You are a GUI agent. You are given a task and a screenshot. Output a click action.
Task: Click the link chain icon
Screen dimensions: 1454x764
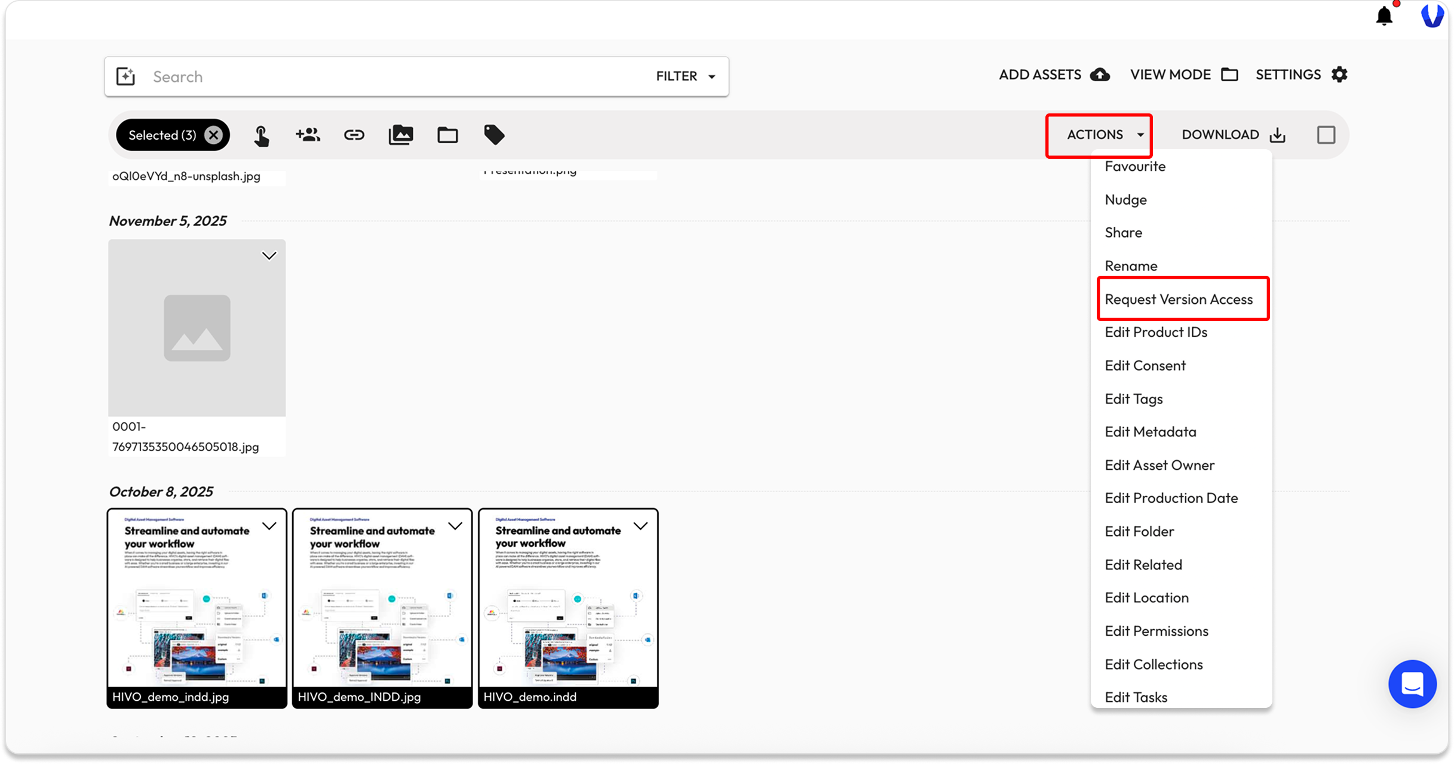coord(354,135)
